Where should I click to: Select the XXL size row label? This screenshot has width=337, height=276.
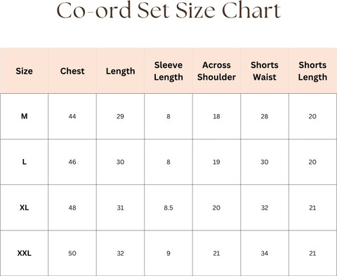[x=24, y=253]
